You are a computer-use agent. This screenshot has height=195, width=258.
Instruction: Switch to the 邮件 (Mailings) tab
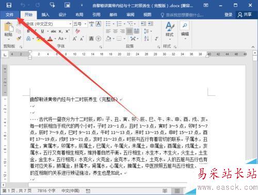(x=114, y=15)
